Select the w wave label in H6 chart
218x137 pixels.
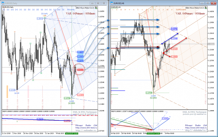(155, 9)
